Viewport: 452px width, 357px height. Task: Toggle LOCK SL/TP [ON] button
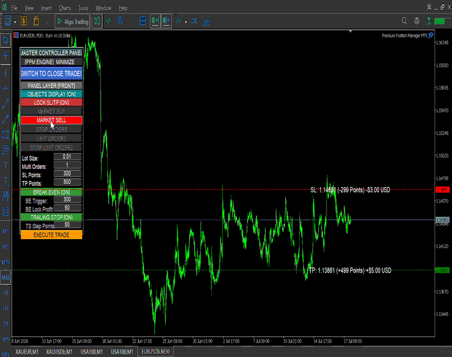pos(51,103)
